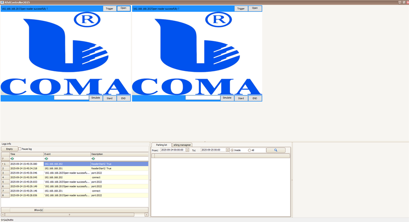Select the Inside radio button
Image resolution: width=409 pixels, height=222 pixels.
click(232, 151)
